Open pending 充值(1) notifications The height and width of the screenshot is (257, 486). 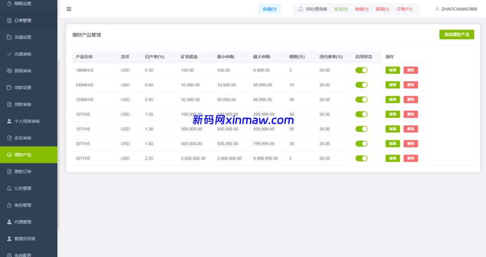362,9
